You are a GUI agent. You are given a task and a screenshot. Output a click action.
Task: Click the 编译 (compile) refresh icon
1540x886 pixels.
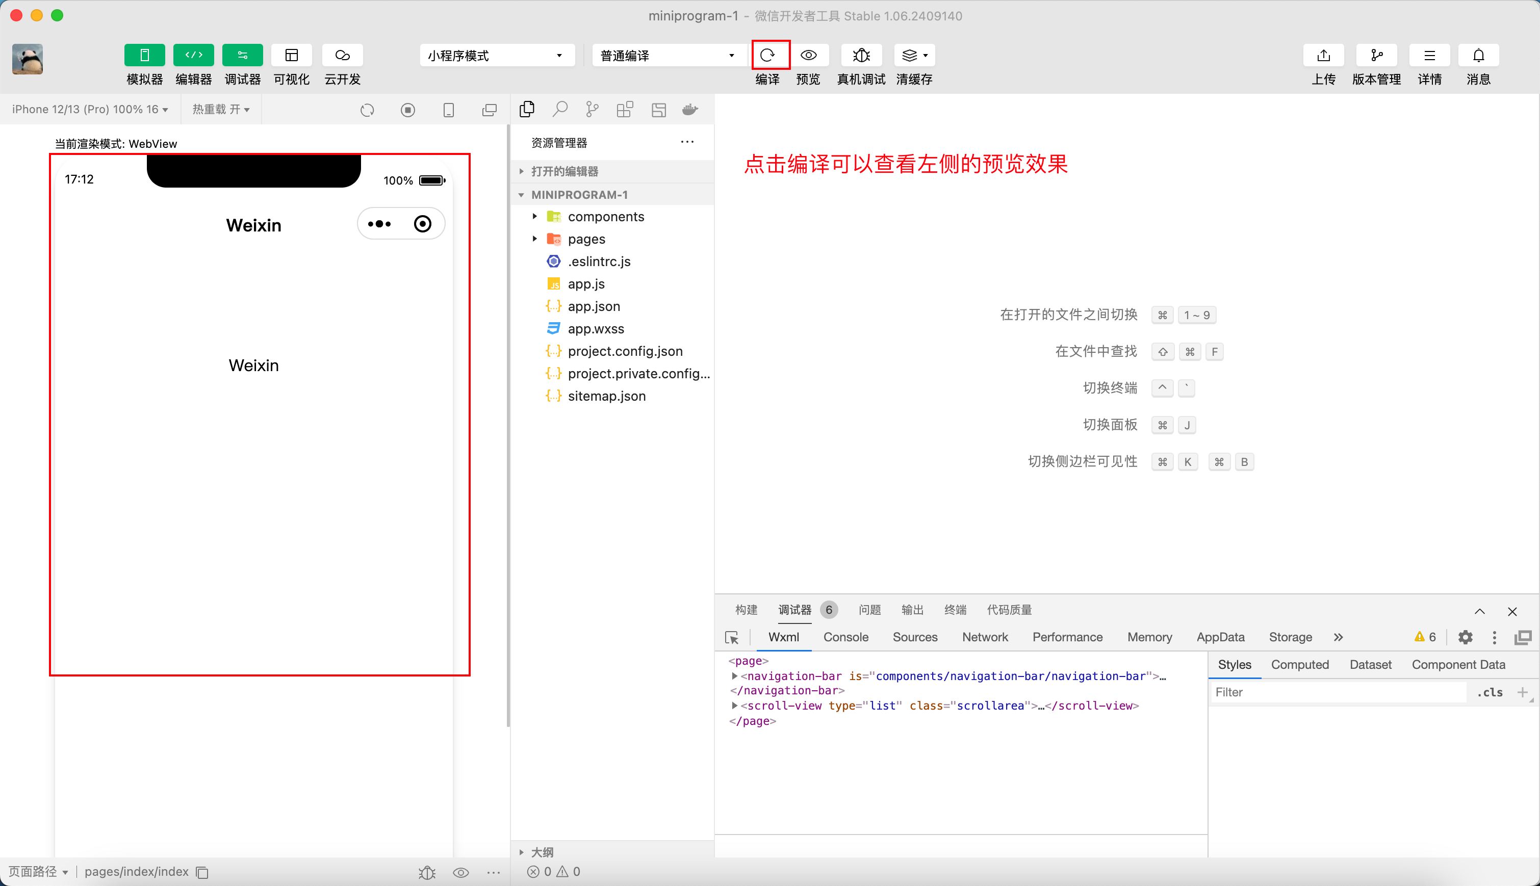tap(767, 56)
